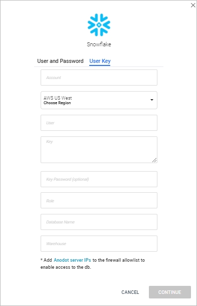Click the Role input field
The height and width of the screenshot is (306, 197).
[x=99, y=200]
